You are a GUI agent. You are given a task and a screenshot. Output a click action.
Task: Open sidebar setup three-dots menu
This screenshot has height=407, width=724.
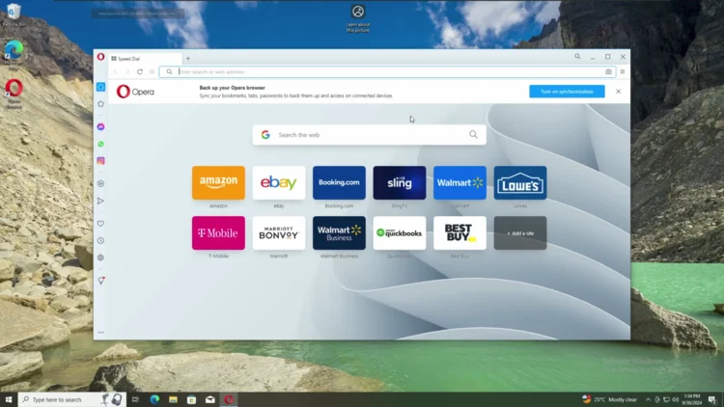pos(100,332)
